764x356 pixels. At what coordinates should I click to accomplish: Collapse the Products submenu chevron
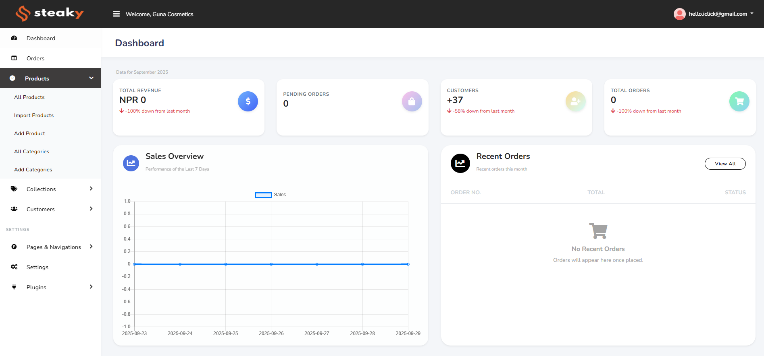pos(92,78)
